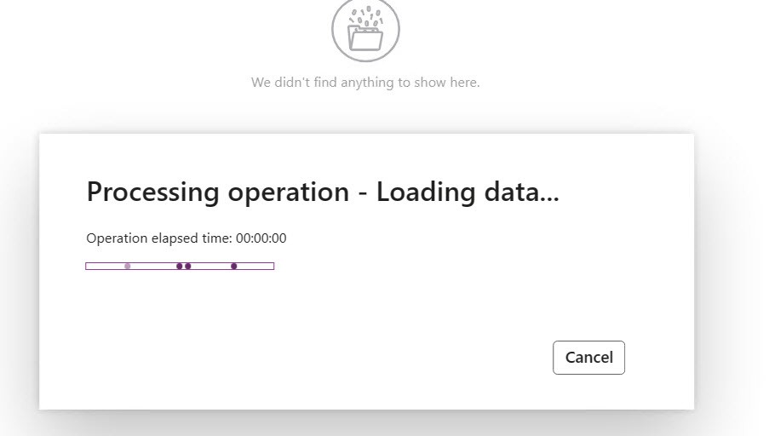Click the 00:00:00 elapsed time value

(261, 238)
